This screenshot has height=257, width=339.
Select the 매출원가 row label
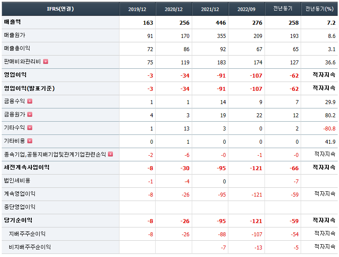point(15,35)
